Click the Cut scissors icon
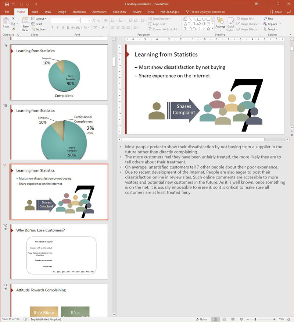This screenshot has height=322, width=294. 14,19
